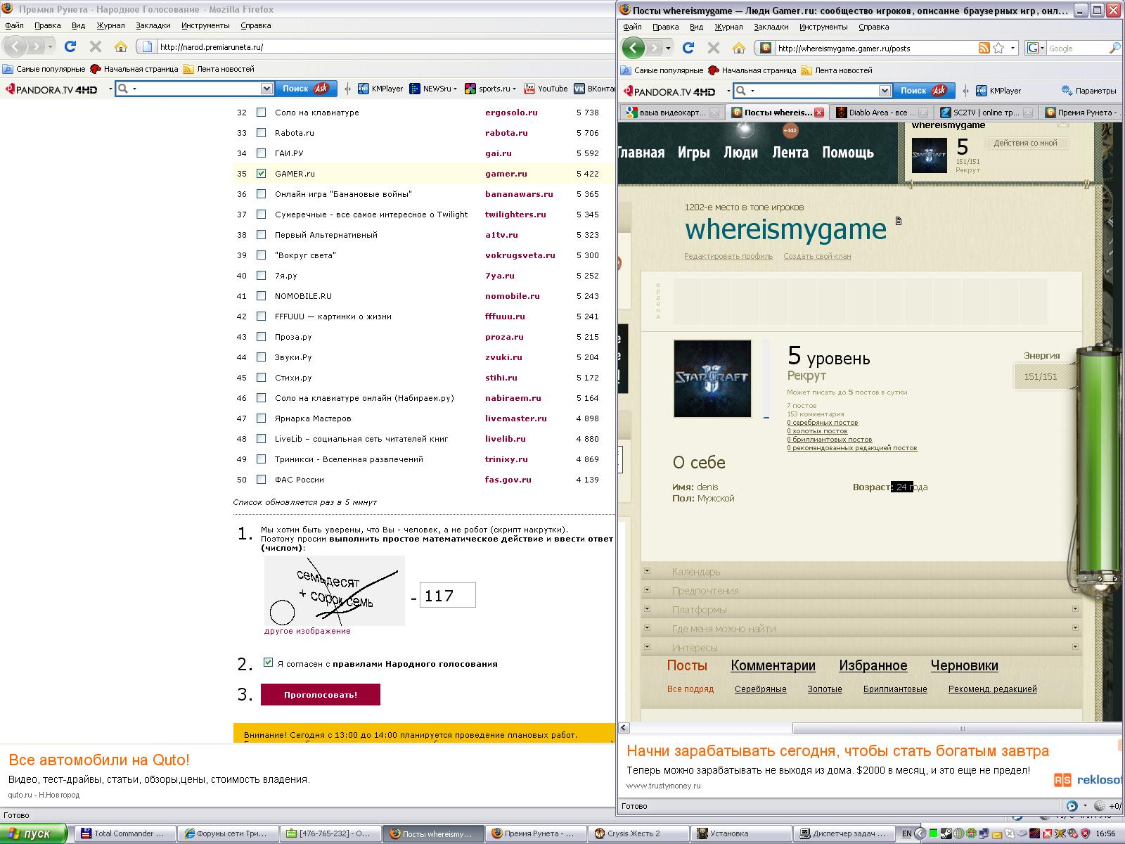1125x844 pixels.
Task: Open Pandora search box dropdown in the Gamer.ru window
Action: (885, 91)
